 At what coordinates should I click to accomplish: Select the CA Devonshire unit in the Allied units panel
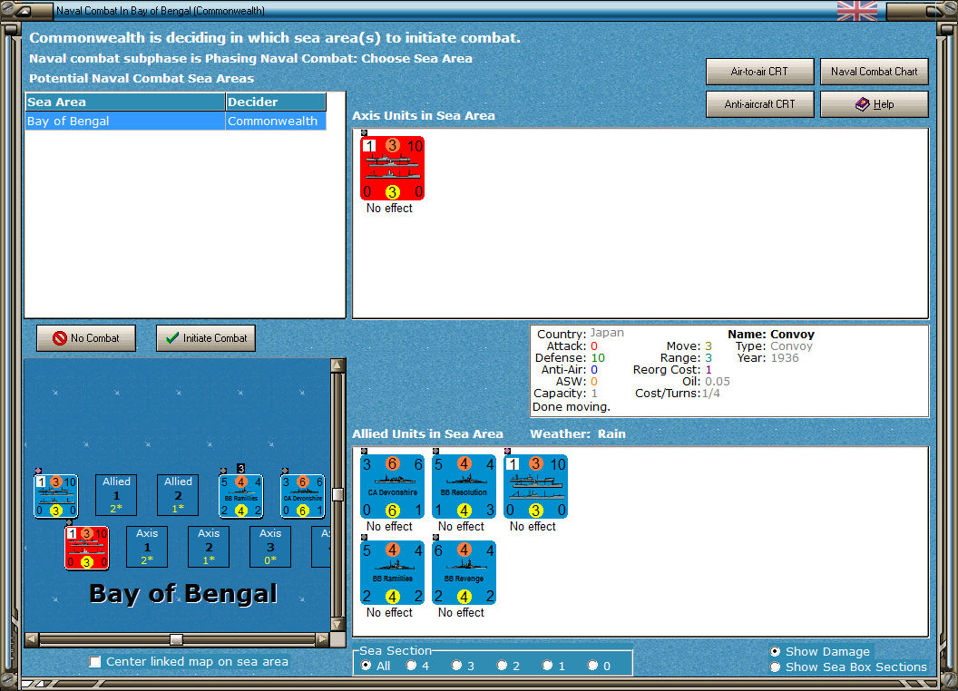tap(392, 486)
